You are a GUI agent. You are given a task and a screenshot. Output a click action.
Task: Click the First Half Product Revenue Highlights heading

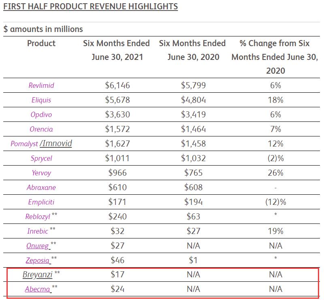[x=90, y=7]
